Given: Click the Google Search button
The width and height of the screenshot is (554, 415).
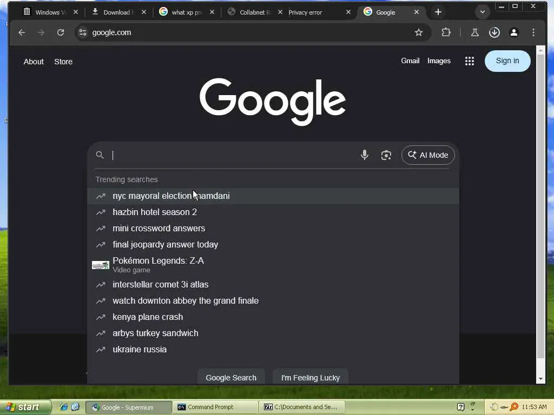Looking at the screenshot, I should click(x=231, y=377).
